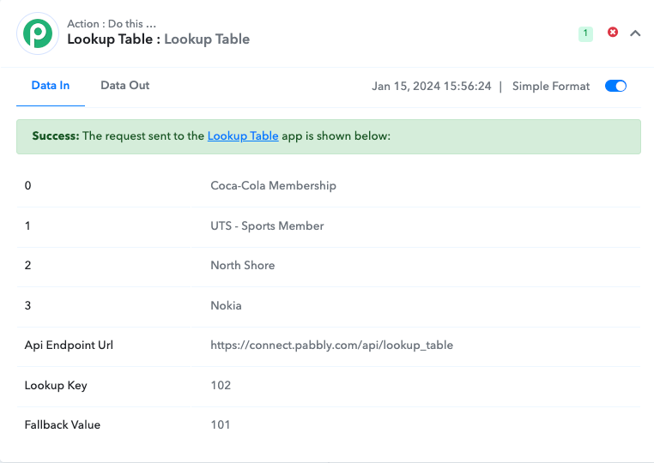Click row key 0 in the table
This screenshot has width=654, height=463.
coord(28,185)
